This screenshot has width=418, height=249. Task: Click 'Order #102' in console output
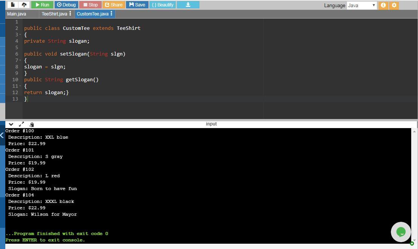[x=20, y=169]
